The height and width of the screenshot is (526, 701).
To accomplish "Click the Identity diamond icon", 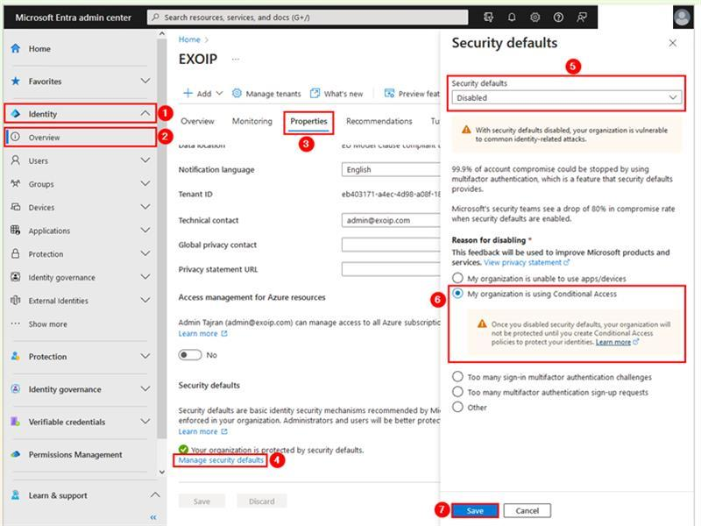I will point(16,114).
